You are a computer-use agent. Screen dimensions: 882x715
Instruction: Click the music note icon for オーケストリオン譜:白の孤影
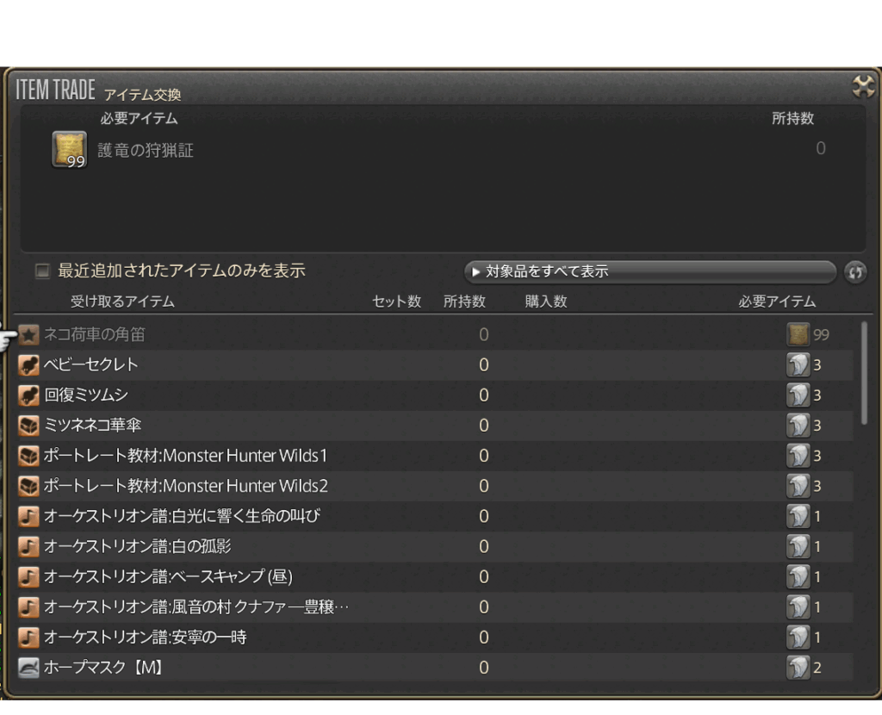pos(29,546)
